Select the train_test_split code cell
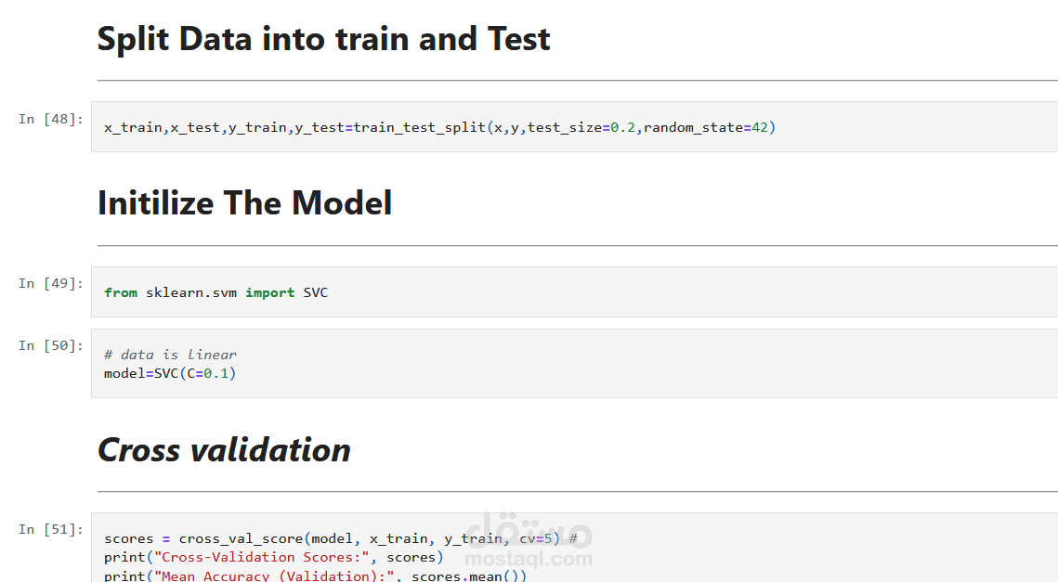1058x582 pixels. (574, 127)
